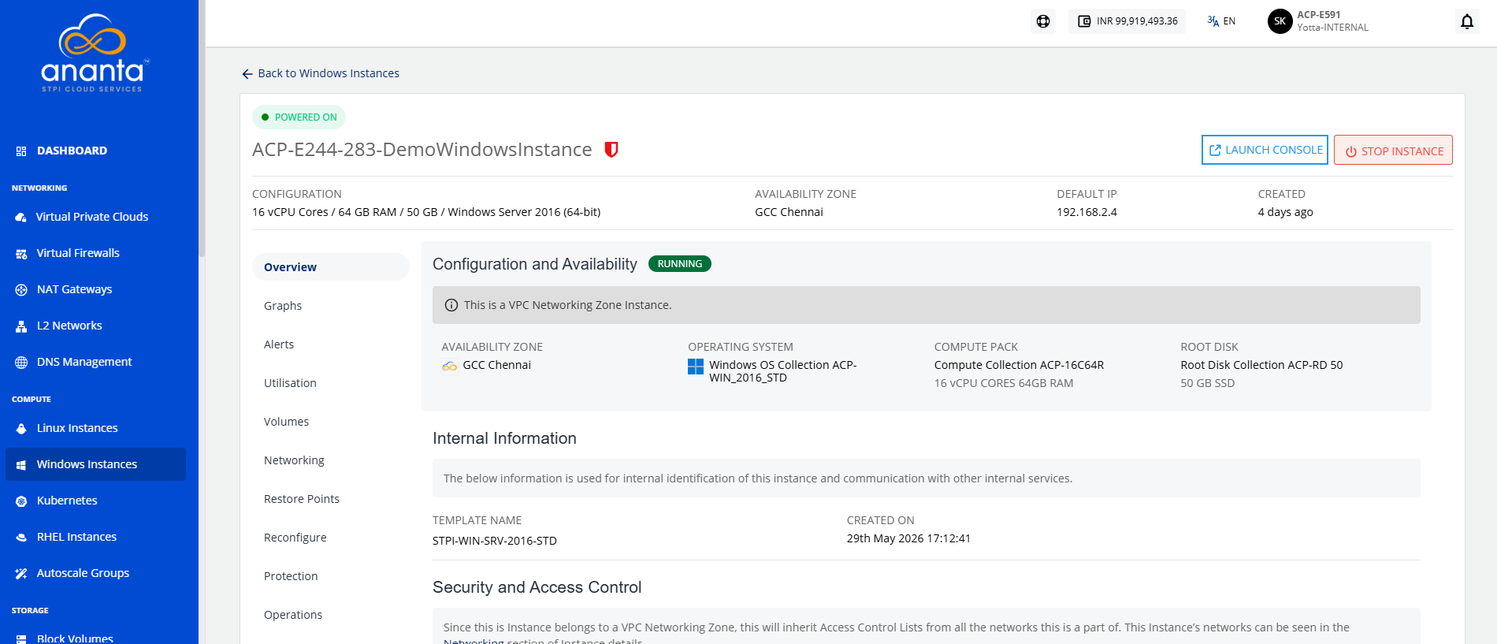Click the Autoscale Groups icon

coord(21,573)
